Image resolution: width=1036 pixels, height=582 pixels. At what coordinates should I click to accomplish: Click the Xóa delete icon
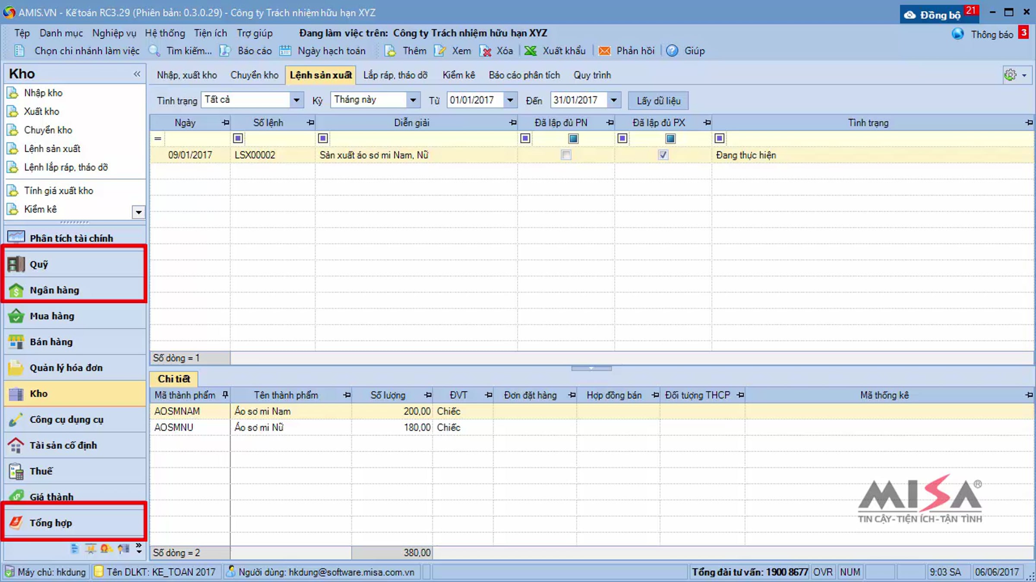pos(485,51)
